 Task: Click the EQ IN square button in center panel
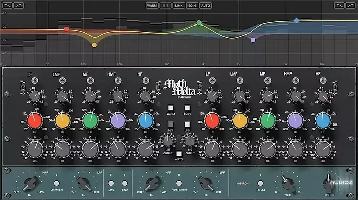click(x=187, y=108)
